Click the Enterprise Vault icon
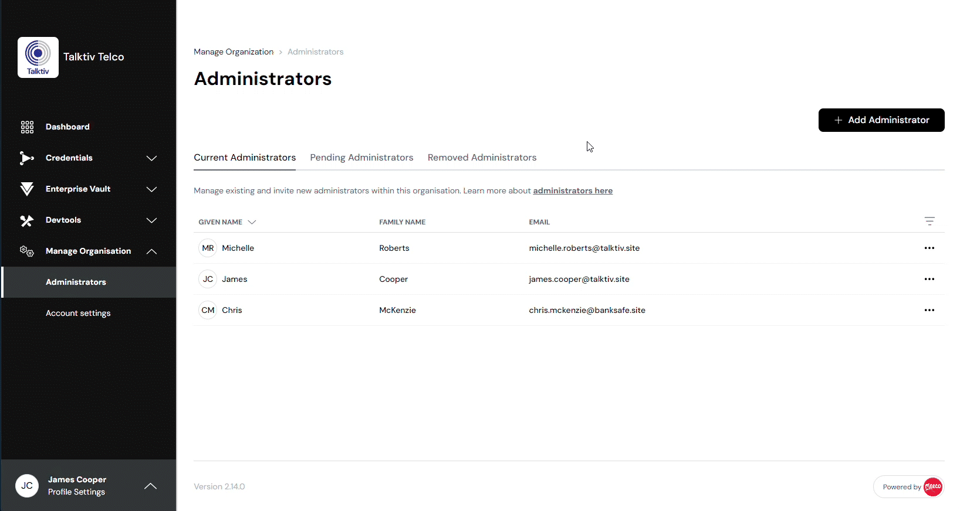The width and height of the screenshot is (960, 511). (26, 189)
